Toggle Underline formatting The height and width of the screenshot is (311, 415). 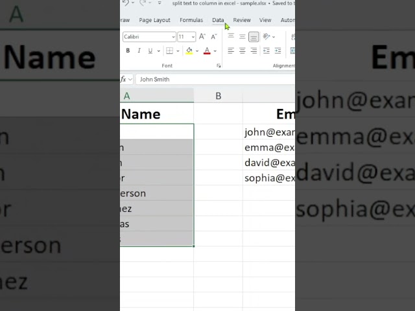150,51
